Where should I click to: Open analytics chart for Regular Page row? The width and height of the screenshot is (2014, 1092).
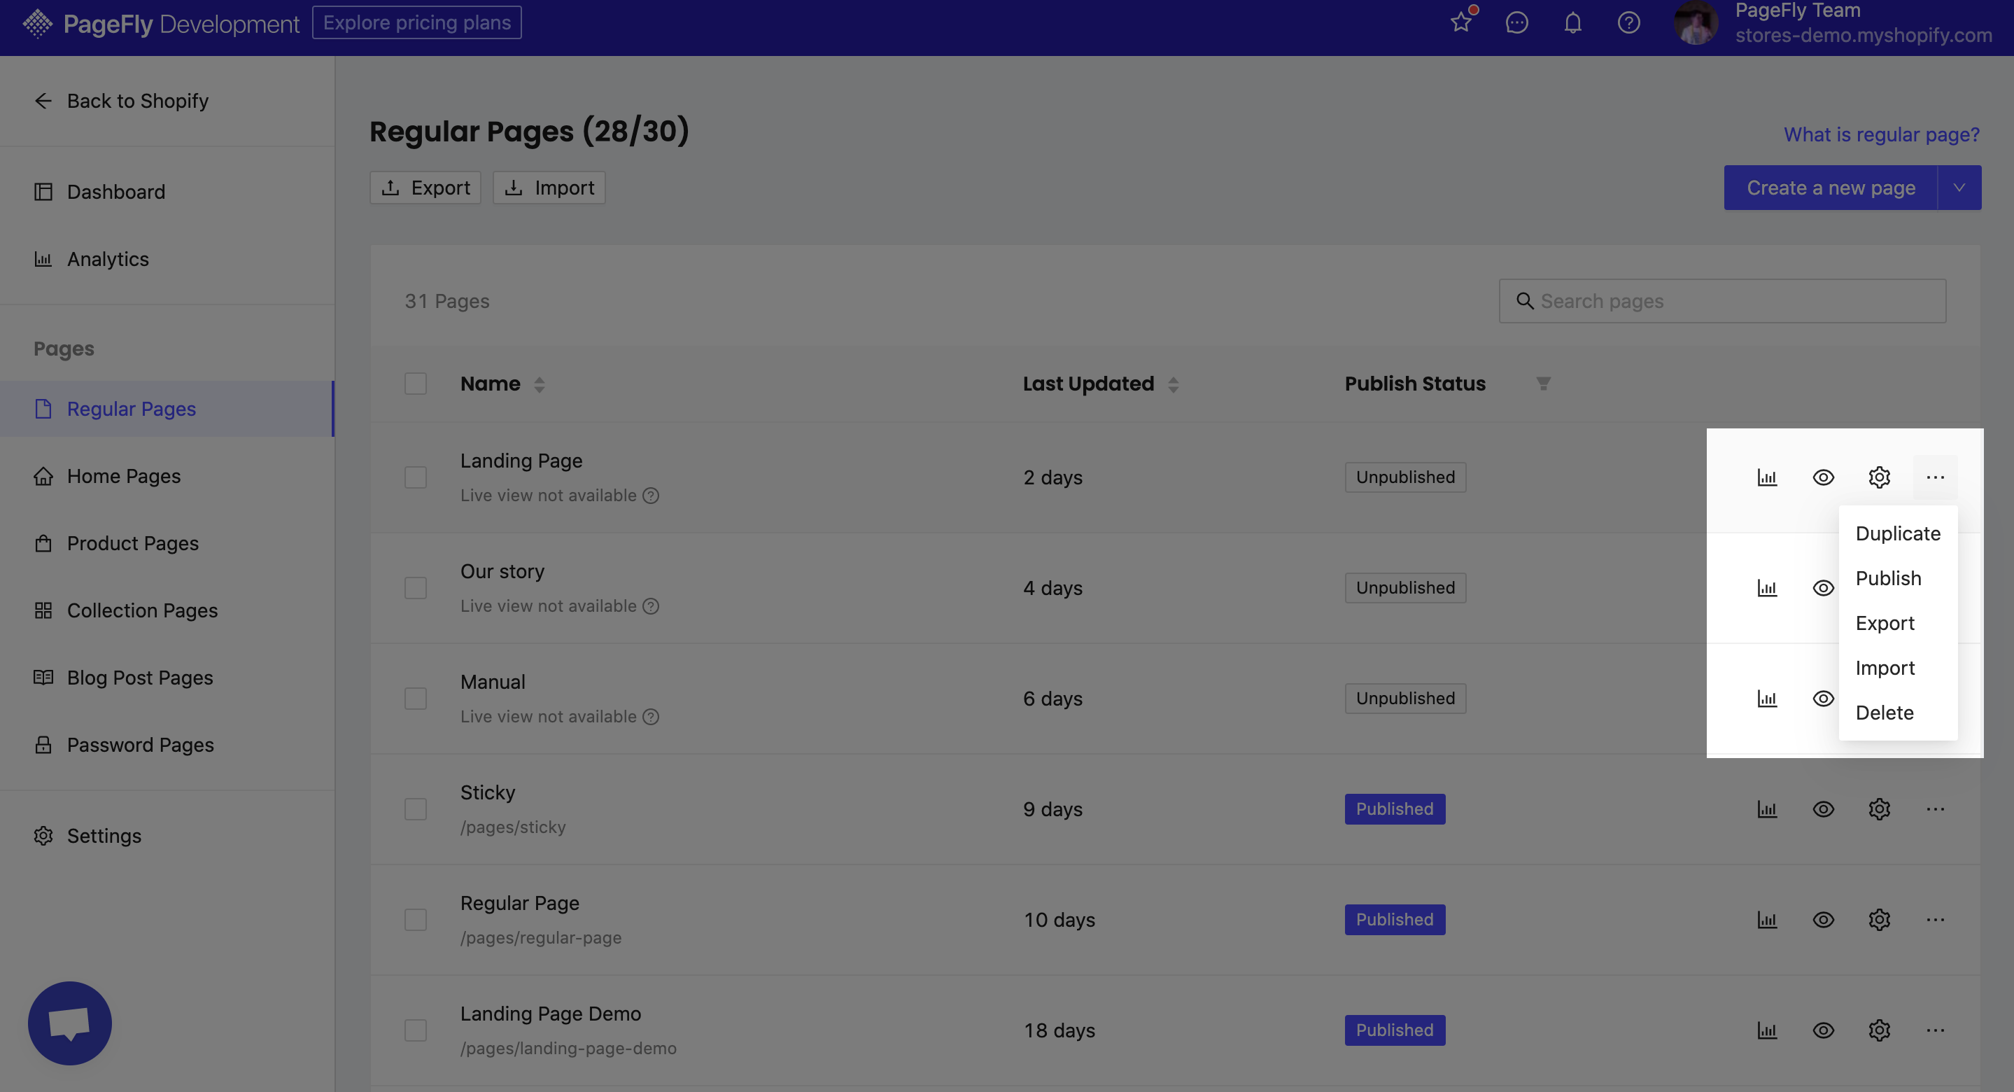tap(1767, 920)
